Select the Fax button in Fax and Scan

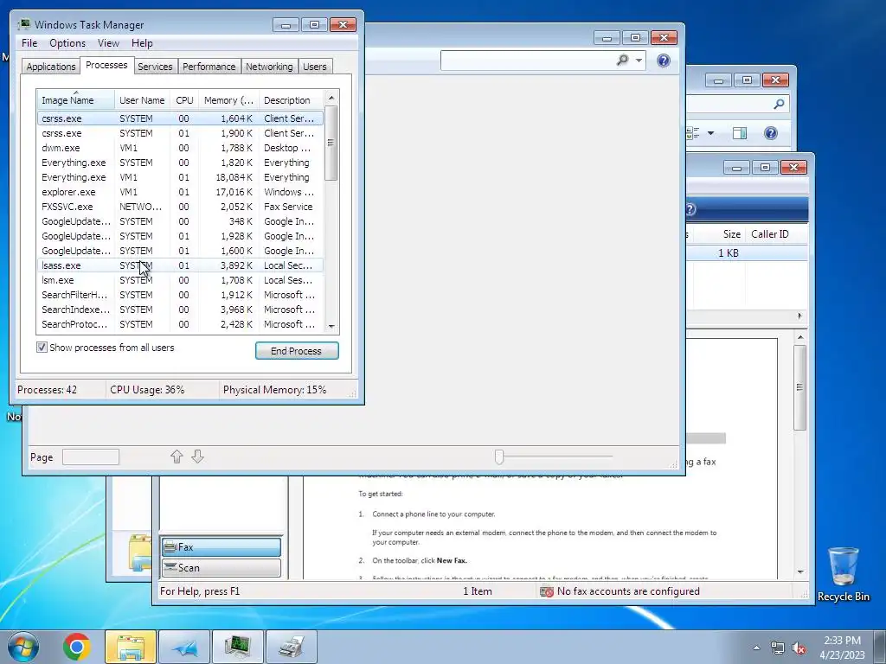pyautogui.click(x=221, y=547)
